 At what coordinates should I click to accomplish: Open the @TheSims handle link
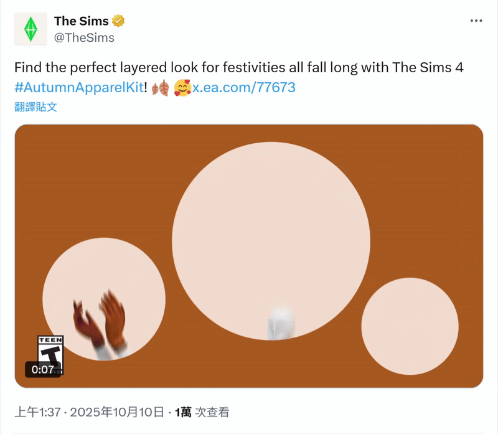tap(84, 37)
